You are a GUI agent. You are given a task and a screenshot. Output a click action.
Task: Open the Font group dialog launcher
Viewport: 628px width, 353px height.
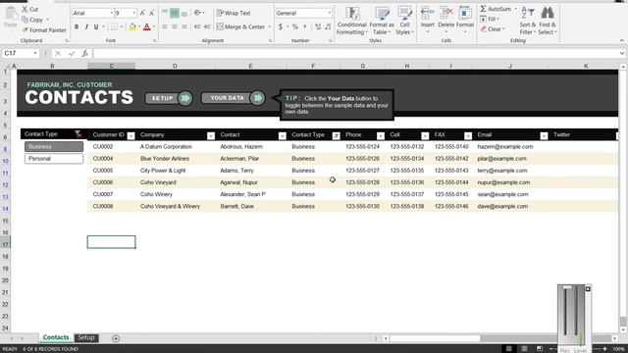pos(154,41)
